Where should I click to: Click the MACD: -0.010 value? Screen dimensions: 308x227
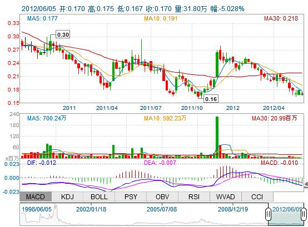coord(279,163)
